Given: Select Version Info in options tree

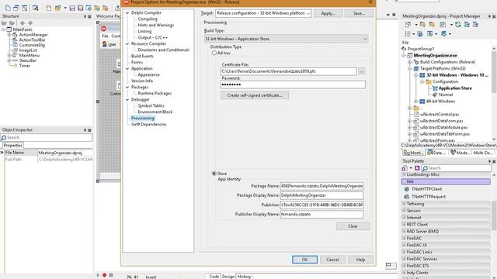Looking at the screenshot, I should click(x=142, y=81).
